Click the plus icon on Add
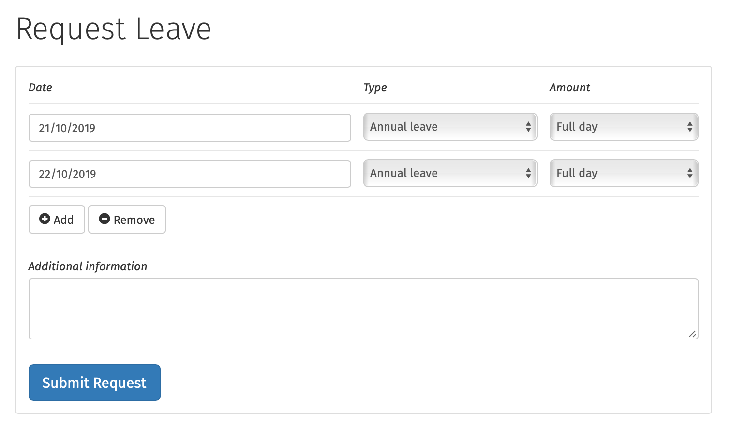This screenshot has height=428, width=732. coord(45,219)
